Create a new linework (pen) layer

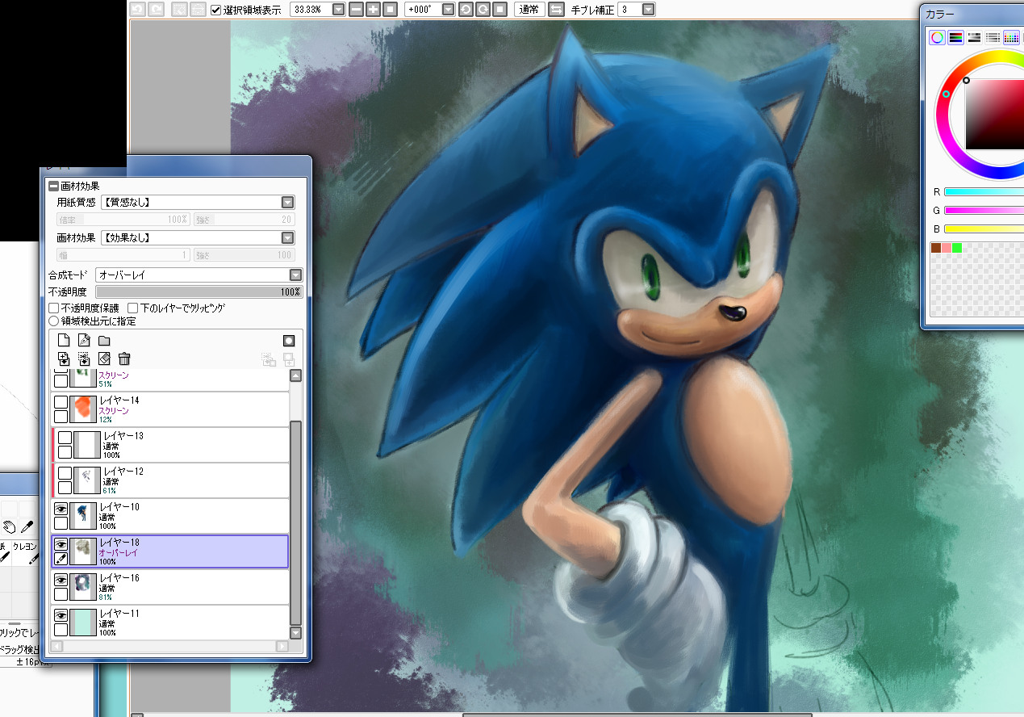(84, 341)
